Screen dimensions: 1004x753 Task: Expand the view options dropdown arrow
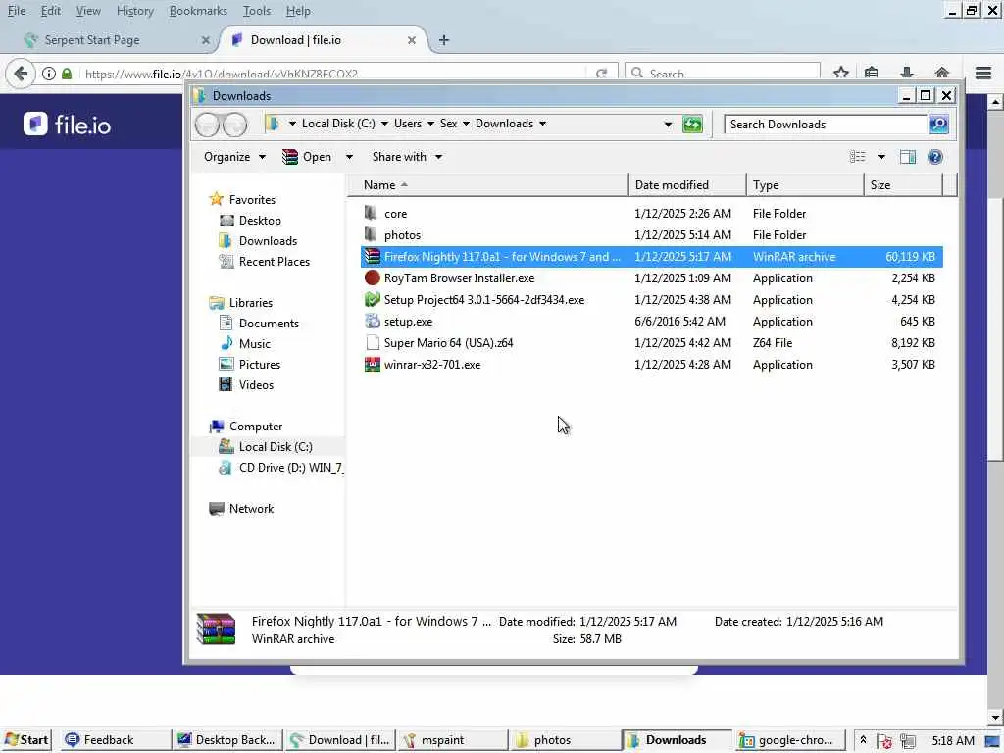point(881,157)
